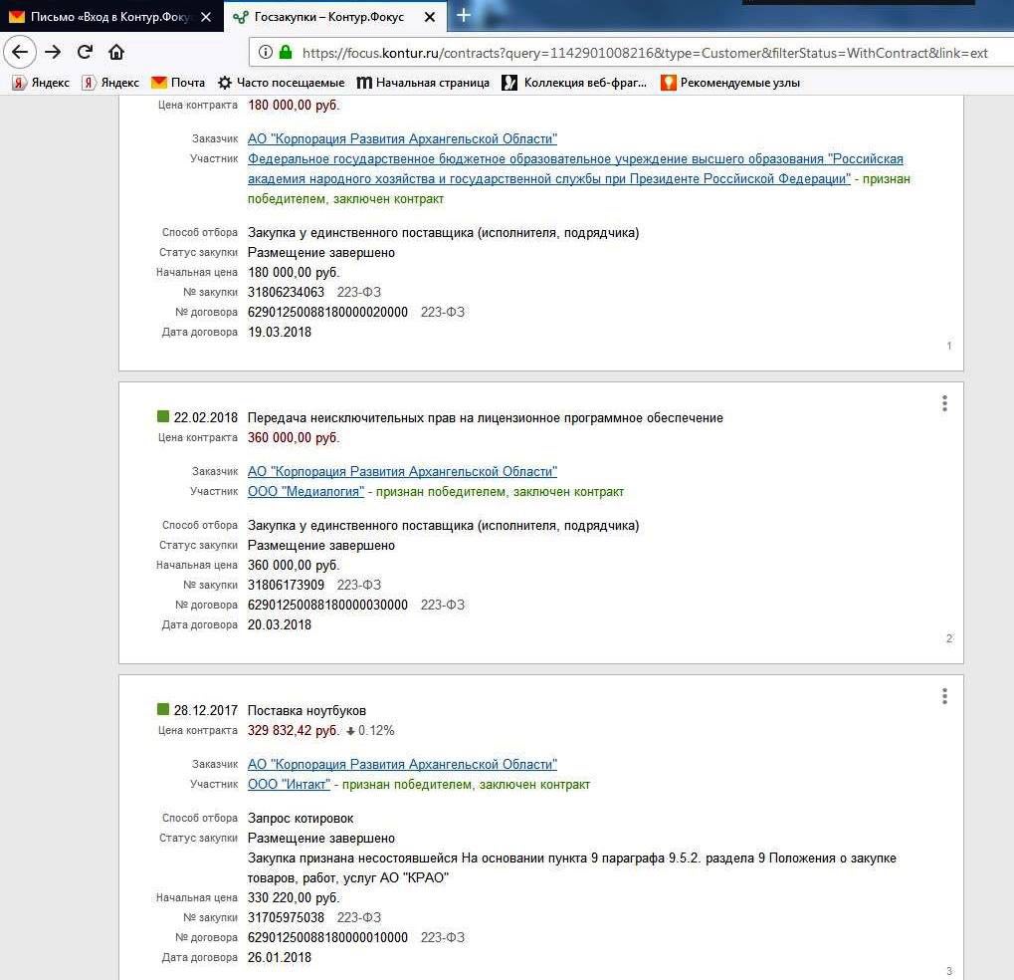Click the 329 832,42 руб. contract price
The image size is (1014, 980).
click(x=294, y=730)
